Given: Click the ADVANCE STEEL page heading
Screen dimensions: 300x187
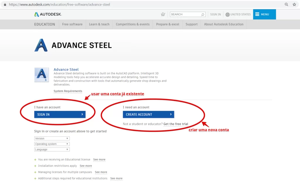Looking at the screenshot, I should (x=82, y=45).
